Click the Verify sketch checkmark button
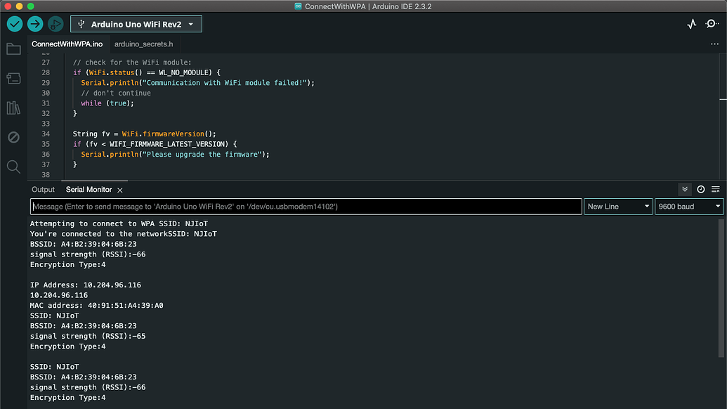 click(x=15, y=24)
